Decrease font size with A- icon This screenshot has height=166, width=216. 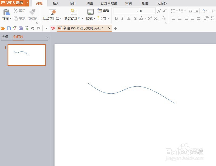click(165, 11)
